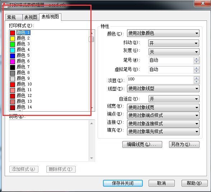The image size is (211, 192).
Task: Click the 颜色 14 dark red entry
Action: [21, 107]
